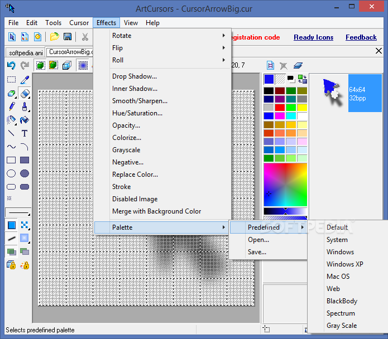
Task: Choose Drop Shadow effect
Action: pyautogui.click(x=162, y=76)
